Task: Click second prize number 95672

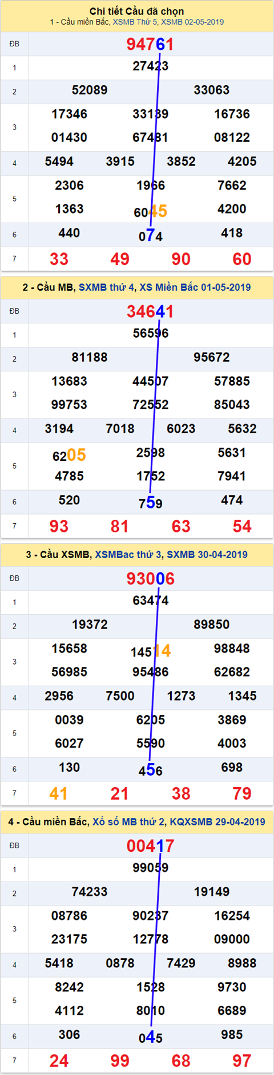Action: click(212, 357)
